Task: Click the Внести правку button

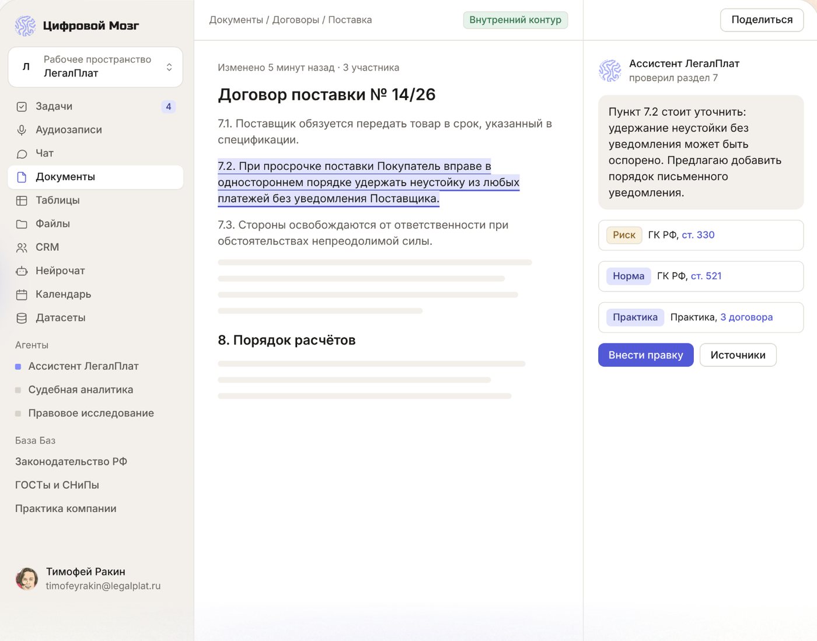Action: click(645, 355)
